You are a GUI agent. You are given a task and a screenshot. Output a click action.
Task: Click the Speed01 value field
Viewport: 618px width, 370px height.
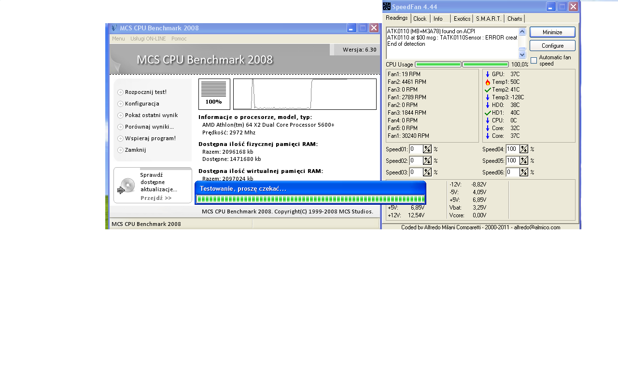point(416,149)
